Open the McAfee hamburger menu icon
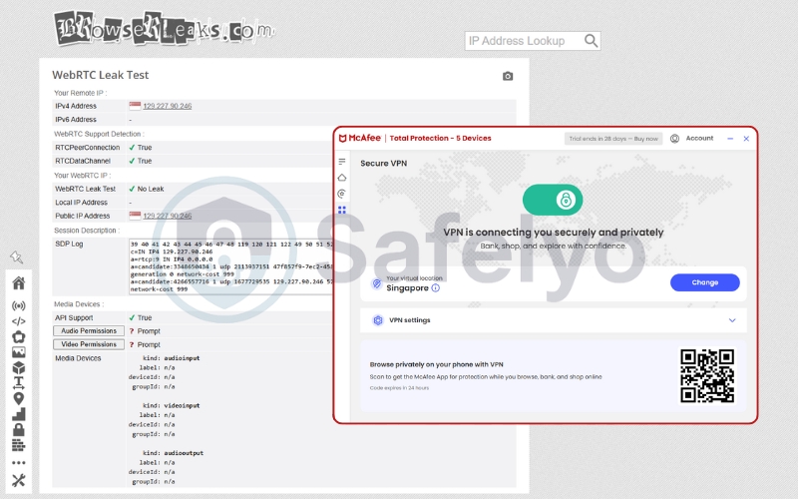Screen dimensions: 798x499 (342, 162)
